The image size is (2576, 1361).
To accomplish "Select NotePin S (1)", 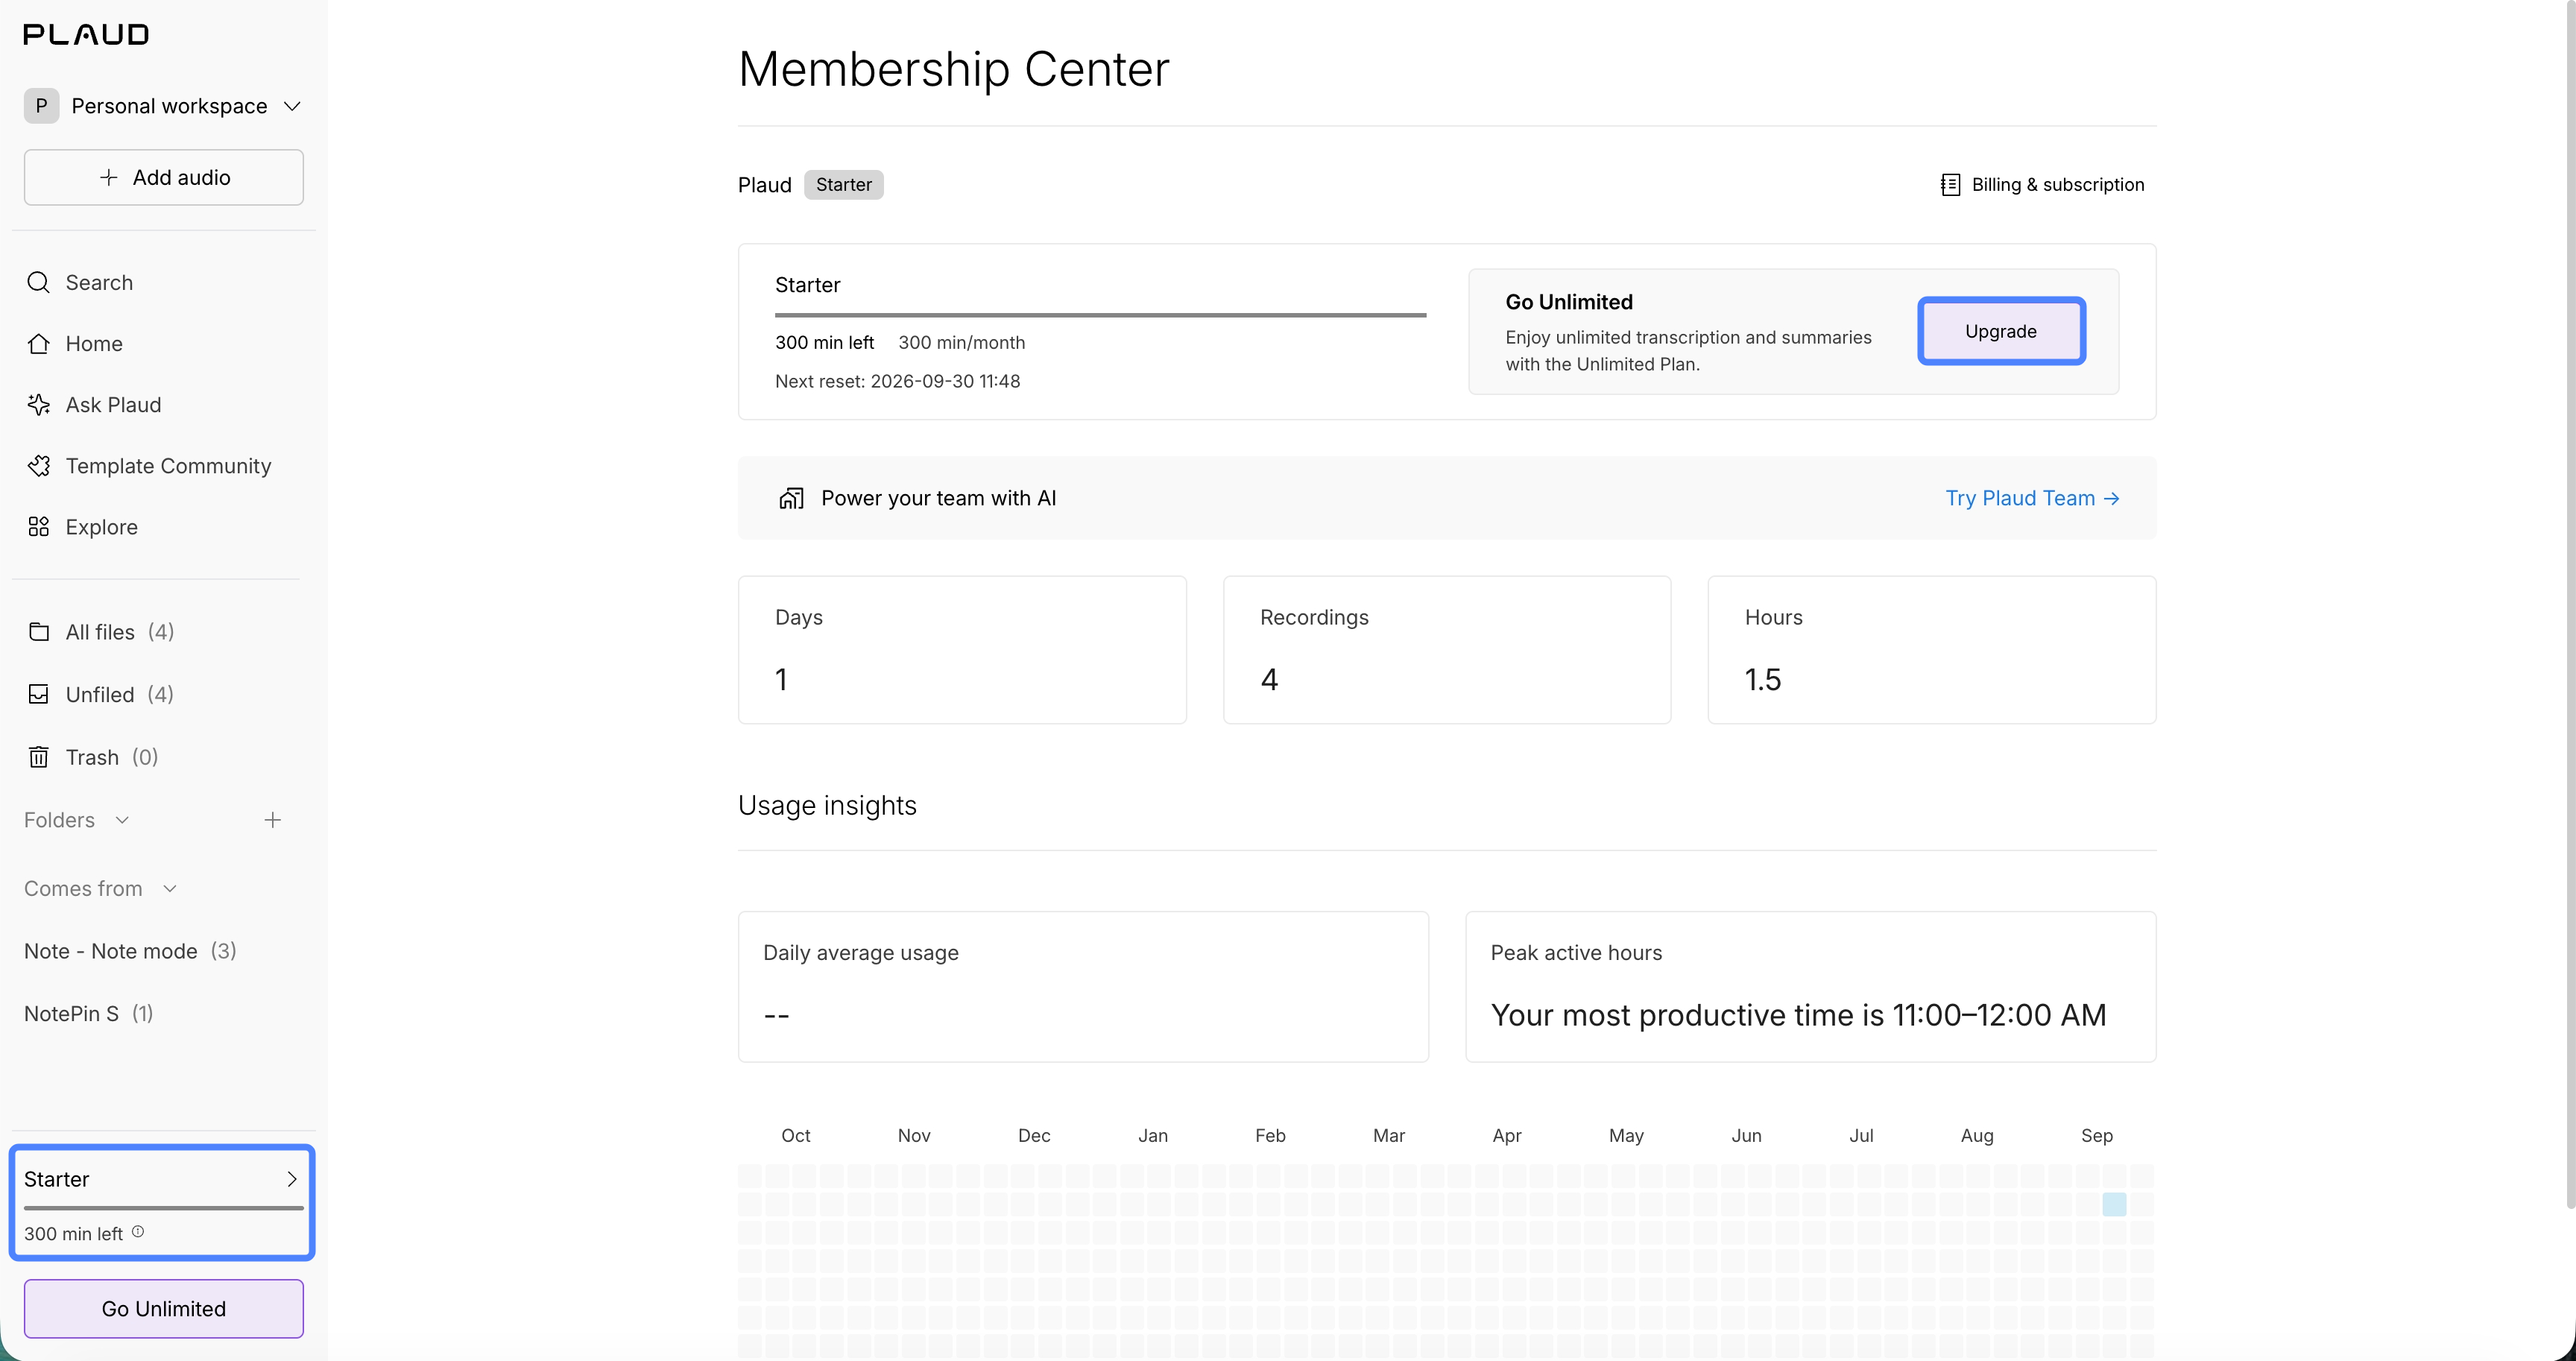I will pyautogui.click(x=89, y=1014).
